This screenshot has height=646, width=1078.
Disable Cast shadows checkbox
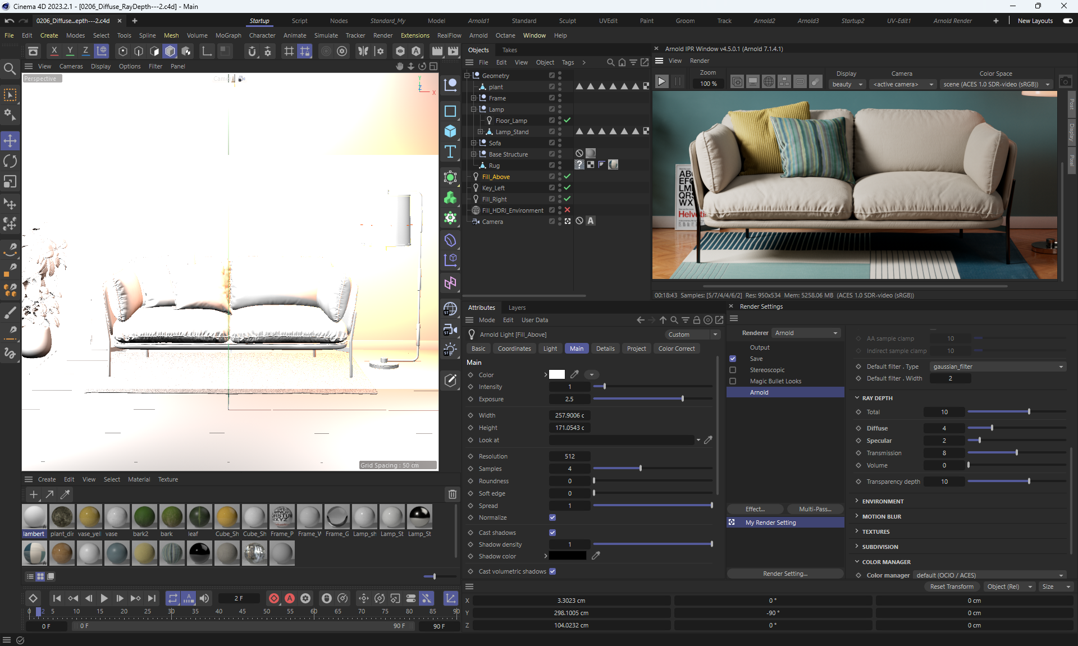click(x=552, y=533)
